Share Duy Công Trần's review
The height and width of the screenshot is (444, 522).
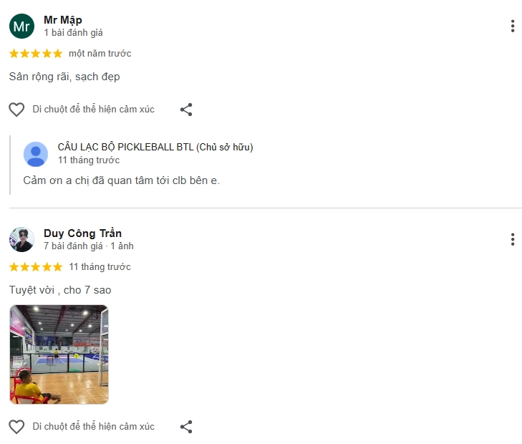186,426
